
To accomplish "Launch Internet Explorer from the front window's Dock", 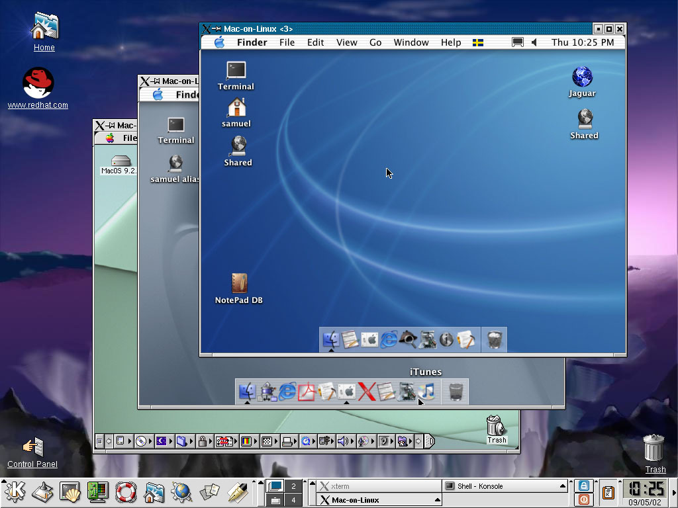I will click(x=388, y=339).
